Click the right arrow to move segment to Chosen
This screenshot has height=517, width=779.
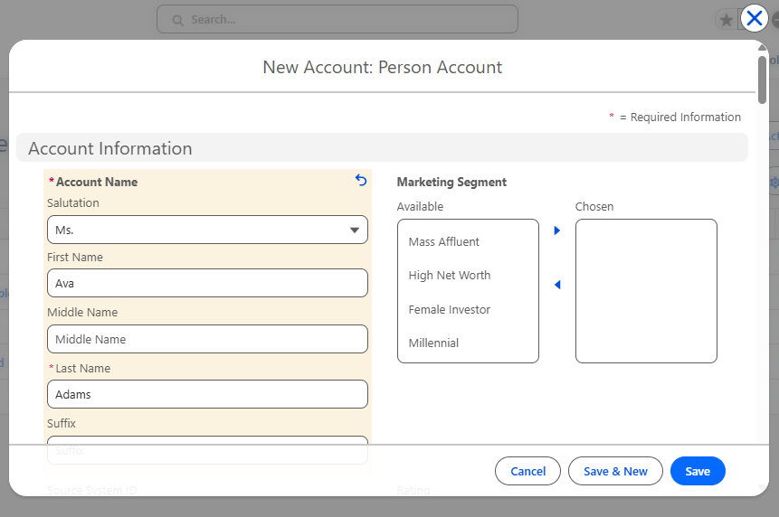click(x=556, y=230)
